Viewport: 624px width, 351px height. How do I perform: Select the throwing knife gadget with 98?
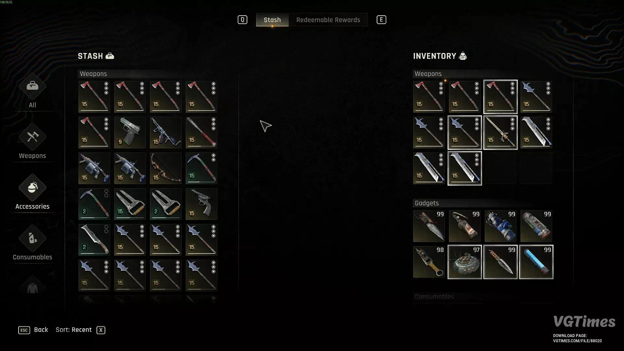coord(429,262)
